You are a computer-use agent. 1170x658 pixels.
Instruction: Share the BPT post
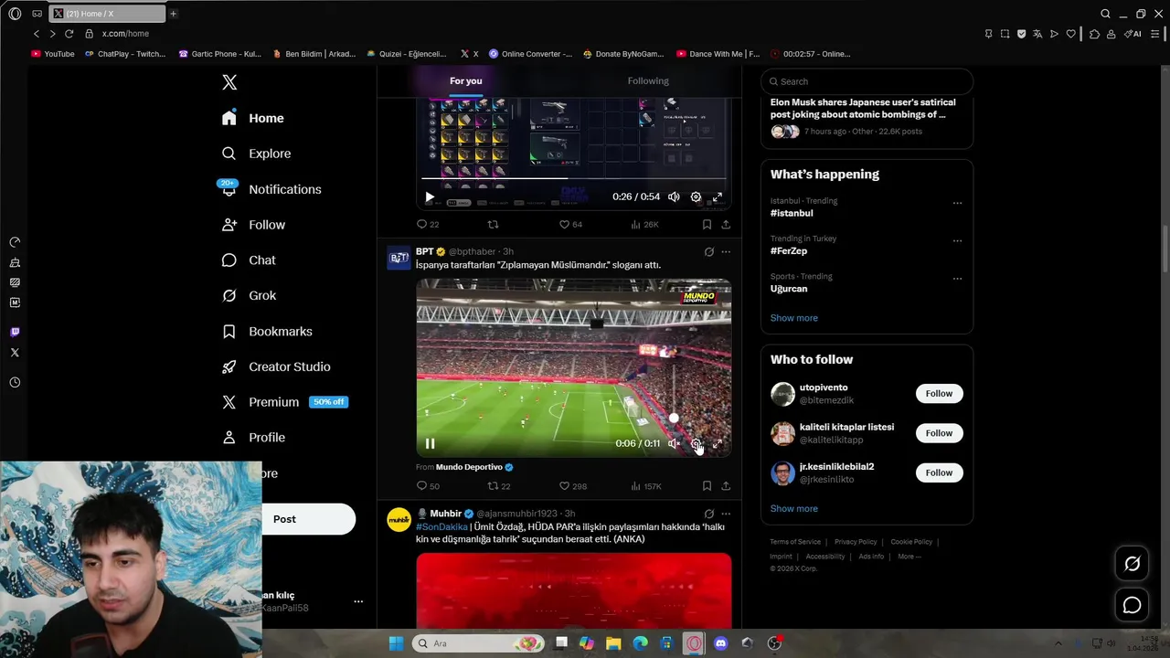726,486
